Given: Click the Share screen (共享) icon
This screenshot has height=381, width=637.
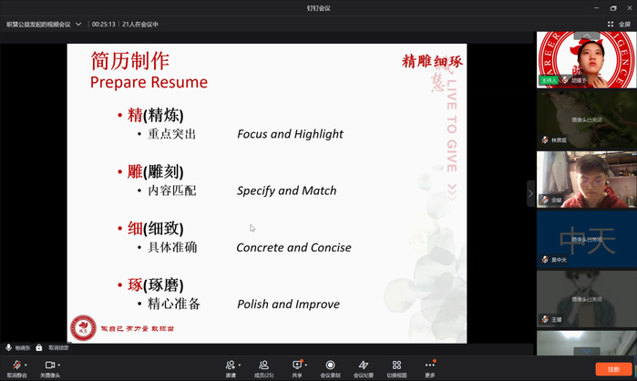Looking at the screenshot, I should tap(296, 365).
